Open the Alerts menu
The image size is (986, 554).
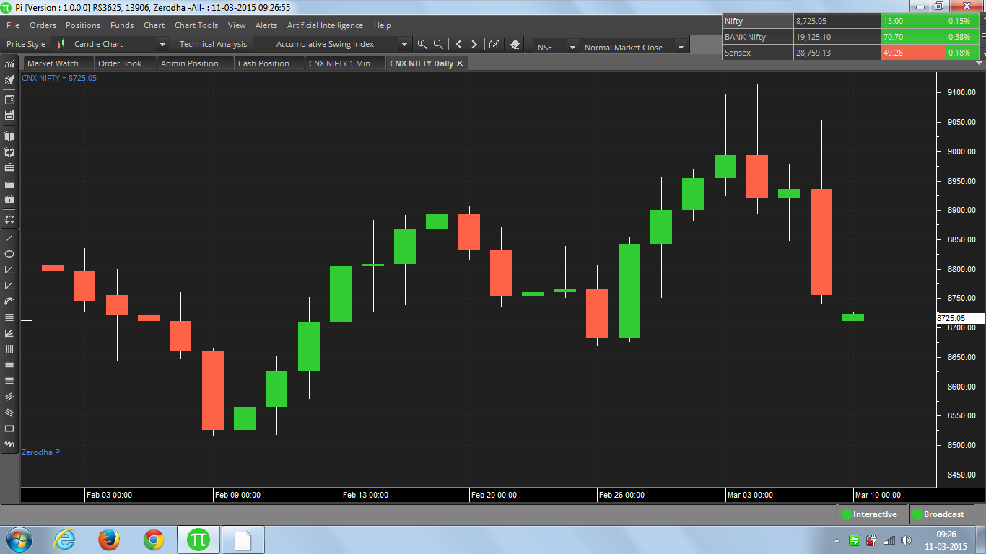coord(266,25)
